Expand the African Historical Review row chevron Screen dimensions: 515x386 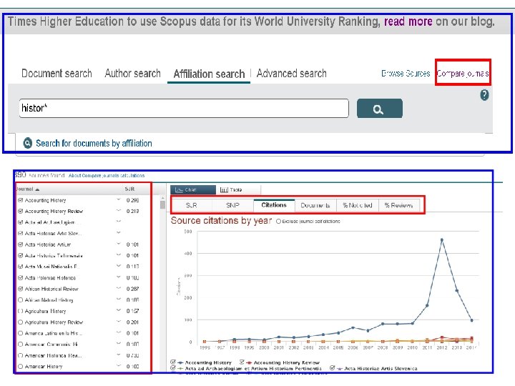pyautogui.click(x=117, y=289)
